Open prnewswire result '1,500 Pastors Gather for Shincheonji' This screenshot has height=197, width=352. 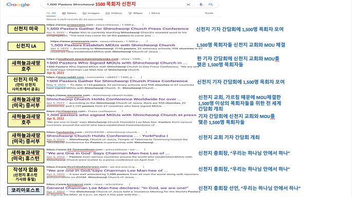coord(117,29)
